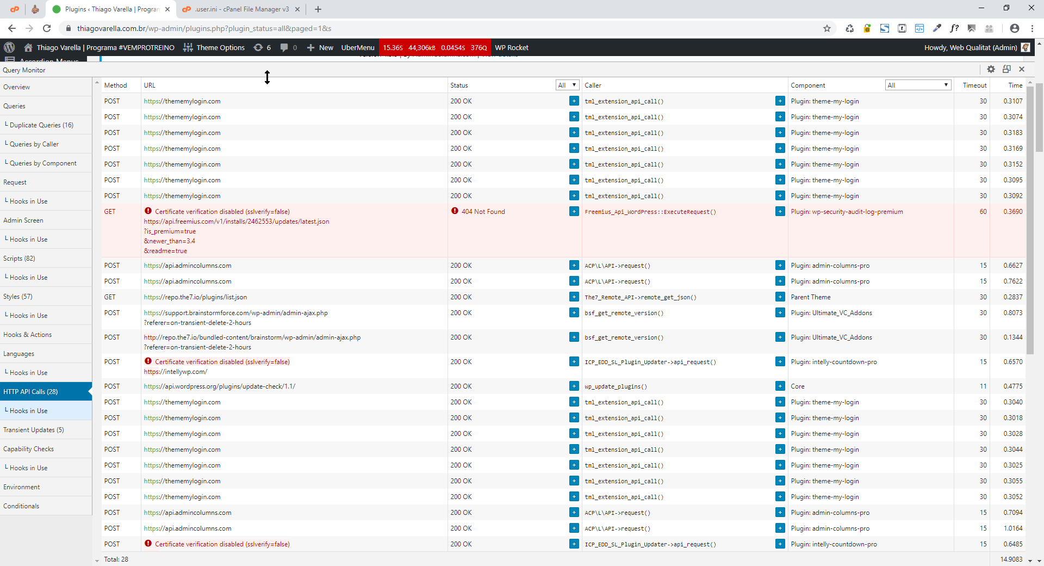Click the browser address bar URL
This screenshot has width=1044, height=566.
(204, 28)
